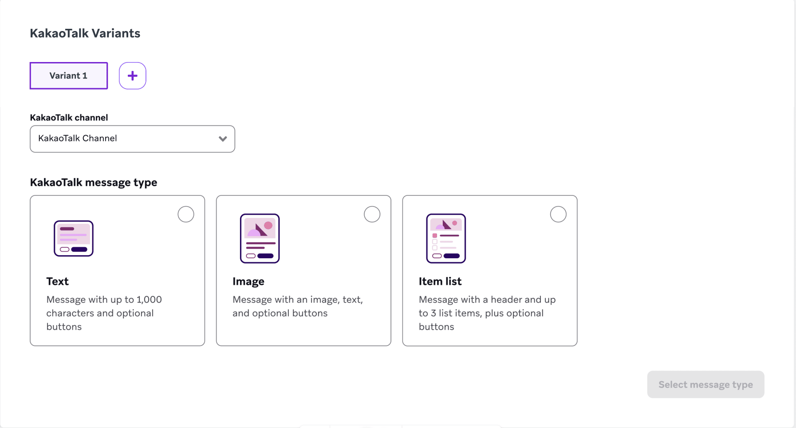Select the Text message type radio button
The height and width of the screenshot is (428, 796).
tap(186, 214)
